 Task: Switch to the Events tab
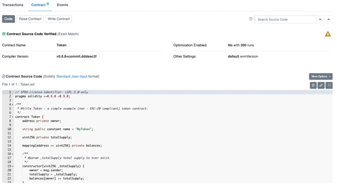tap(62, 5)
